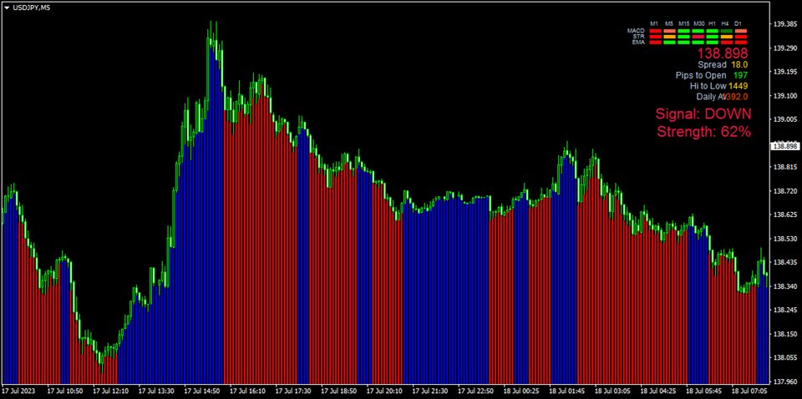Viewport: 802px width, 399px height.
Task: Click the 17 Jul 14:50 time axis label
Action: click(x=202, y=391)
